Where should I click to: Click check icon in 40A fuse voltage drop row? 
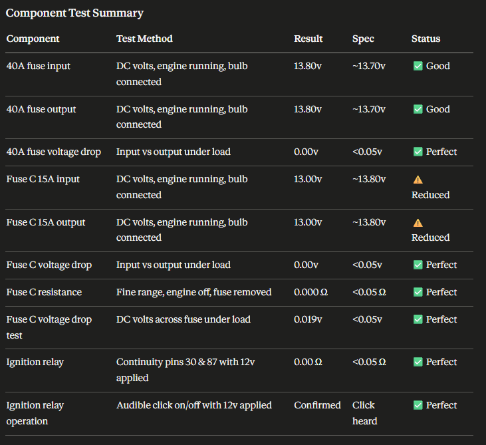tap(418, 152)
